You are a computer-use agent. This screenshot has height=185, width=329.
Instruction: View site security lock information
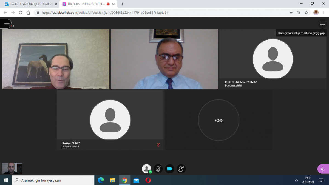point(38,13)
